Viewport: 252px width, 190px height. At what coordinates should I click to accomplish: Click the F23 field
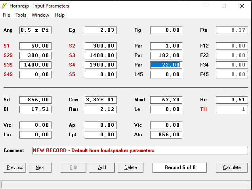(x=232, y=55)
